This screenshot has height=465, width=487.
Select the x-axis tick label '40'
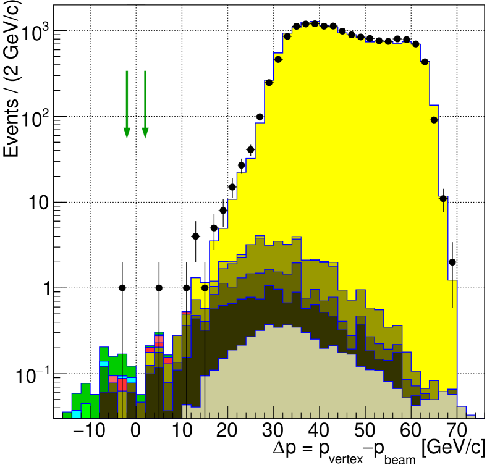click(x=319, y=430)
